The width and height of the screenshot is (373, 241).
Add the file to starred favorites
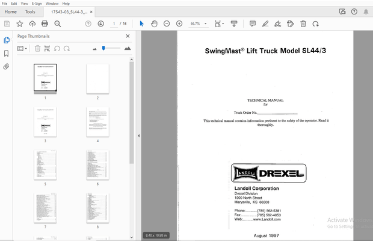(19, 23)
